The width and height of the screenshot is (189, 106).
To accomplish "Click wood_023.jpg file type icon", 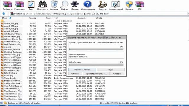I will click(2, 24).
